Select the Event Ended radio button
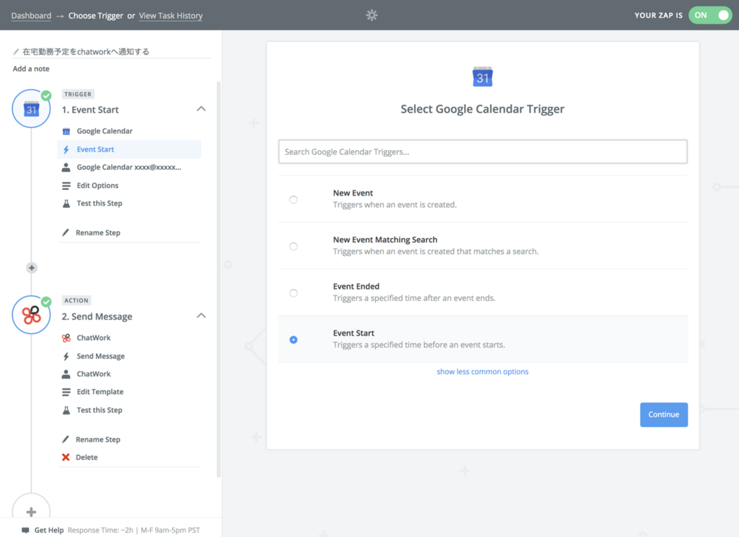 click(293, 293)
